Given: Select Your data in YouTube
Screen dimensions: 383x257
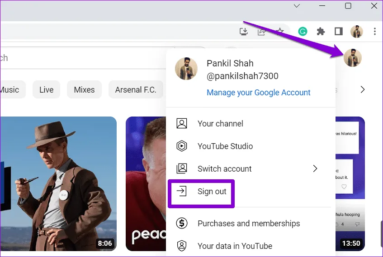Looking at the screenshot, I should click(235, 246).
